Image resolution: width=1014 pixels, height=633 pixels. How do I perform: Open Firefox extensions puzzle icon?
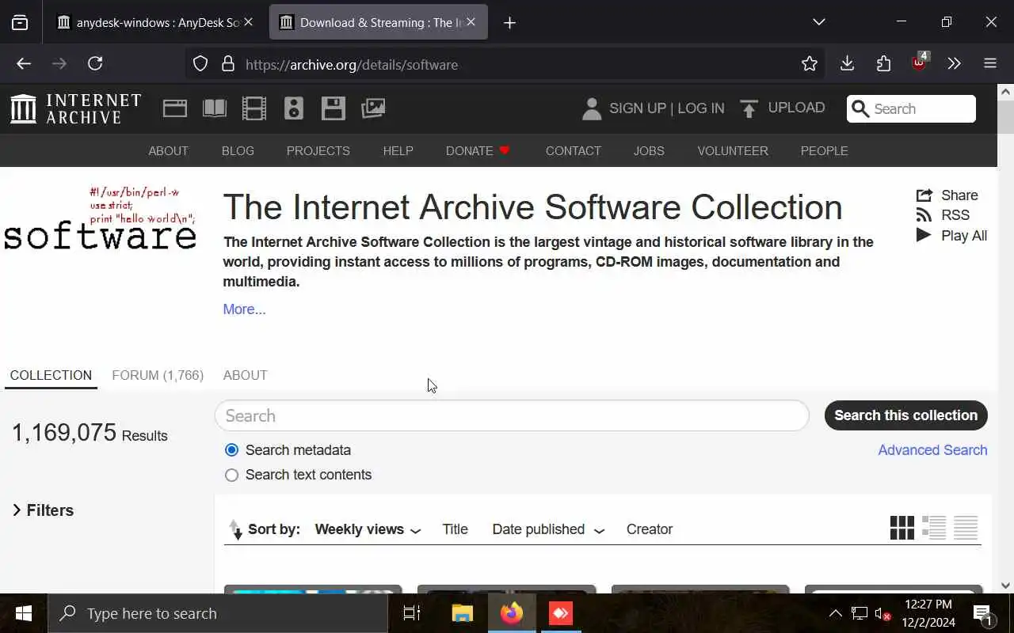(x=884, y=64)
